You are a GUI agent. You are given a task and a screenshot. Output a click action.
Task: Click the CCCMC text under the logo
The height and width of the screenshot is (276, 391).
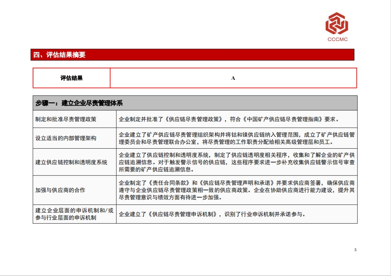(337, 39)
